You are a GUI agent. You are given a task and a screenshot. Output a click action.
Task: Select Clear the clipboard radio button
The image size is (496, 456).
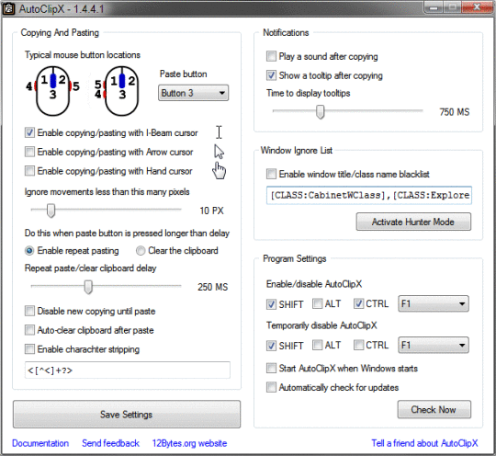(x=141, y=251)
